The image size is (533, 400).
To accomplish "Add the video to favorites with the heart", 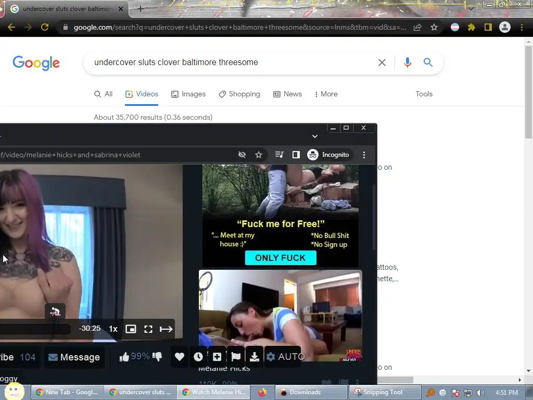I will pos(180,357).
